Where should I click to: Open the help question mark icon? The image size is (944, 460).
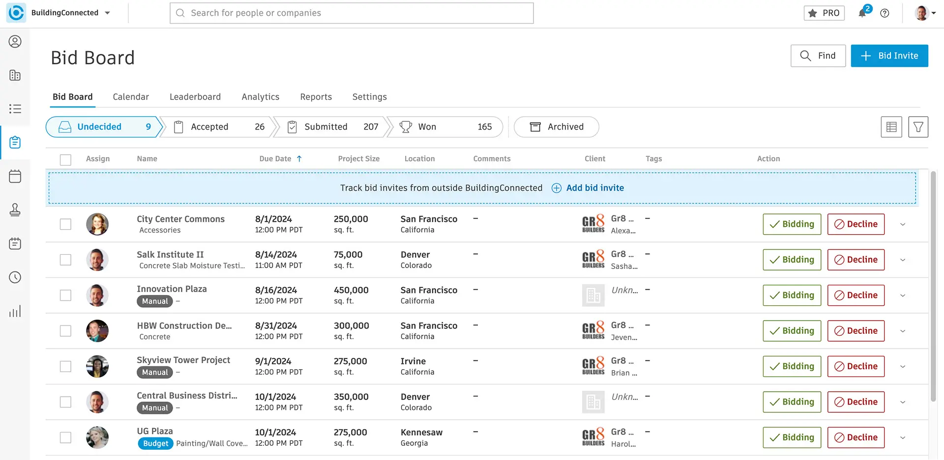tap(885, 13)
